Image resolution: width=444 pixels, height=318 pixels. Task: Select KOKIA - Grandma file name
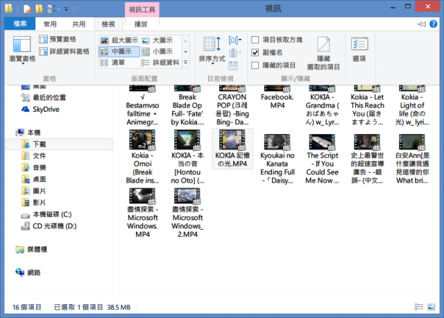point(322,110)
